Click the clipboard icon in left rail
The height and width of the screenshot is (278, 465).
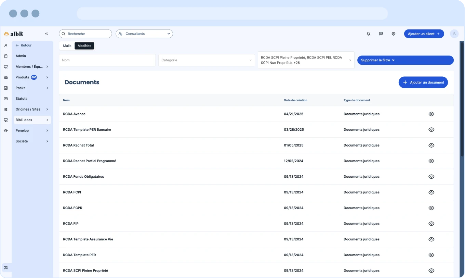[x=6, y=56]
